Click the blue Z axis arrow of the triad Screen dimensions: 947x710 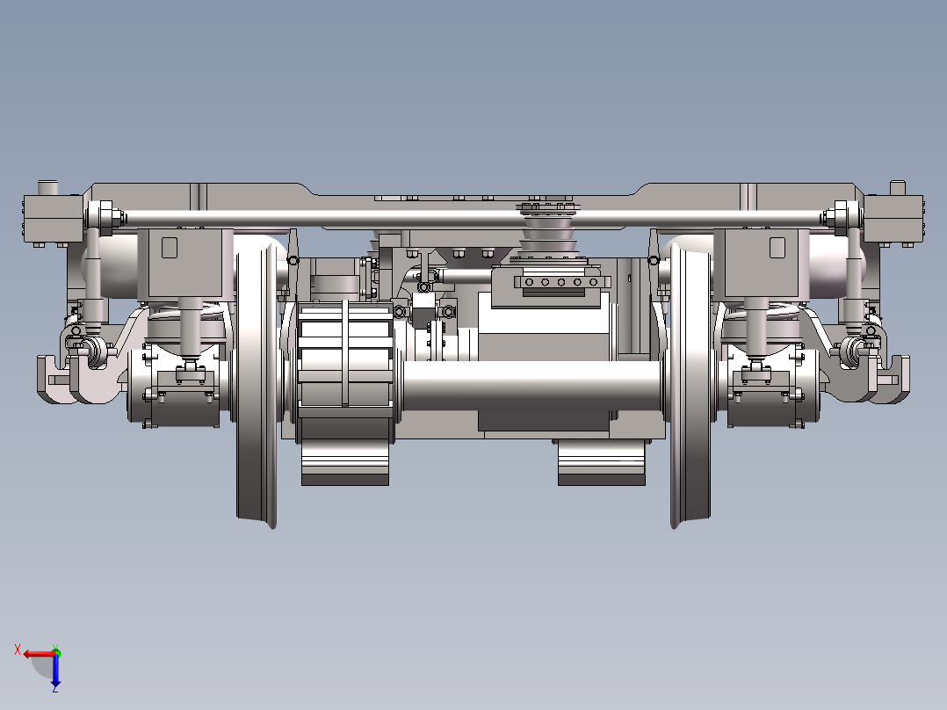pos(55,670)
